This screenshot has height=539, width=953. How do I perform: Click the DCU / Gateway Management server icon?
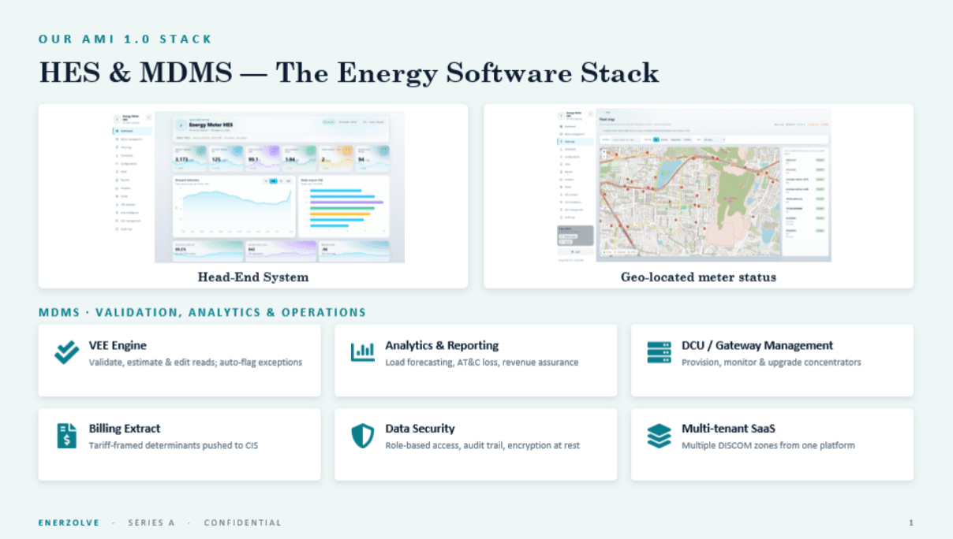[x=659, y=353]
